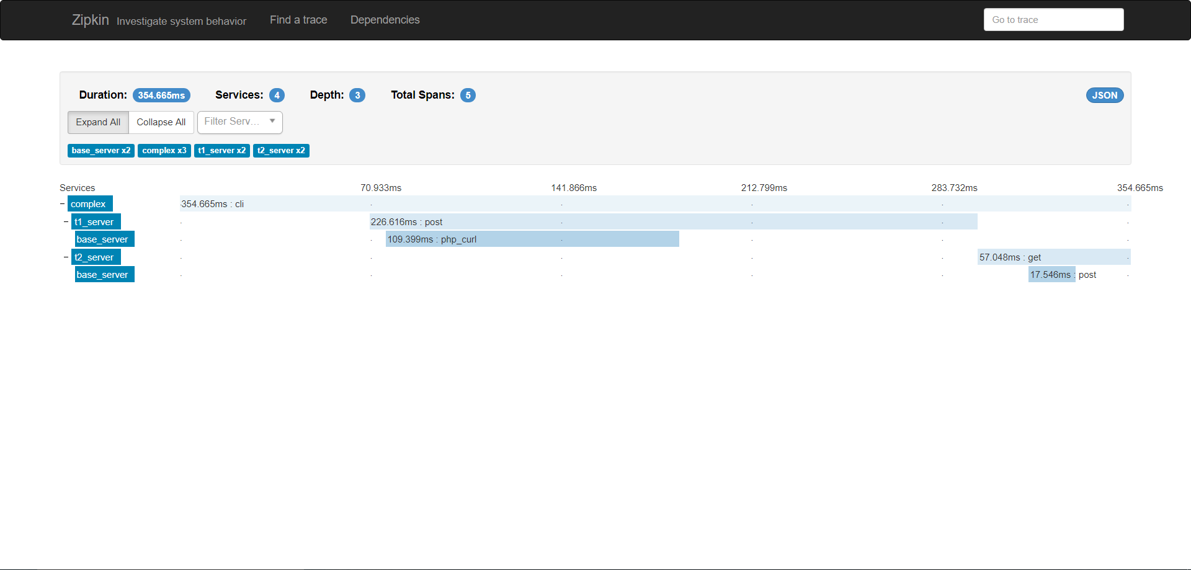Click Investigate system behavior tagline
Image resolution: width=1191 pixels, height=570 pixels.
tap(181, 21)
